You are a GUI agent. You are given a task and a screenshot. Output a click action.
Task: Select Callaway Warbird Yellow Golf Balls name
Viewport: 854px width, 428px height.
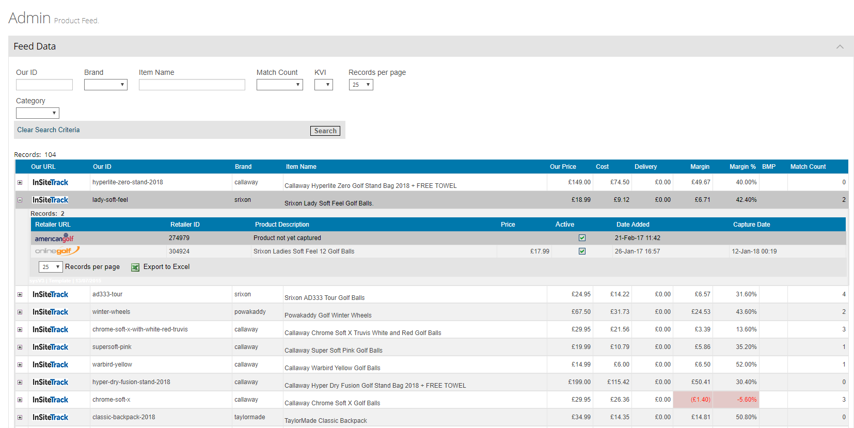[333, 368]
